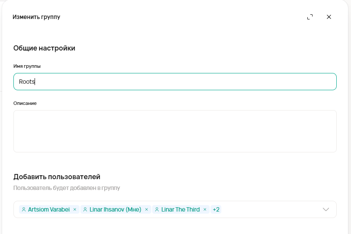
Task: Expand the dialog to full screen
Action: [x=310, y=17]
